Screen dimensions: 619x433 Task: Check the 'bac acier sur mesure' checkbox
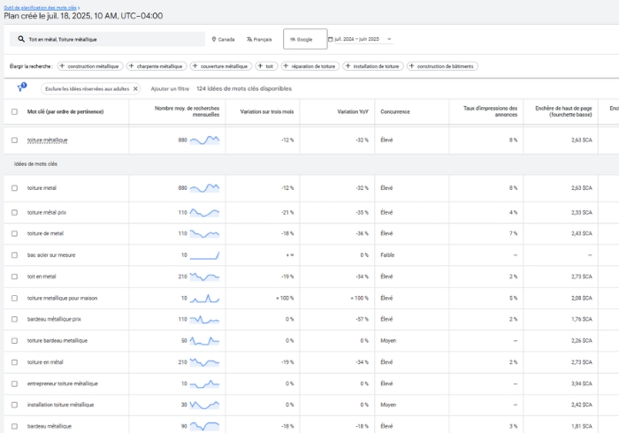pos(15,255)
